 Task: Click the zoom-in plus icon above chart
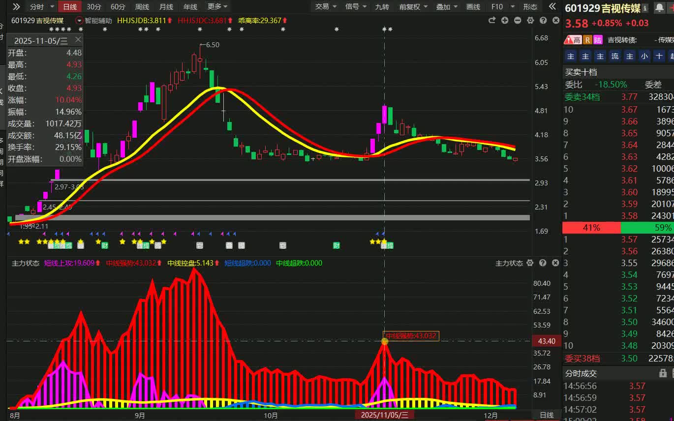[505, 20]
